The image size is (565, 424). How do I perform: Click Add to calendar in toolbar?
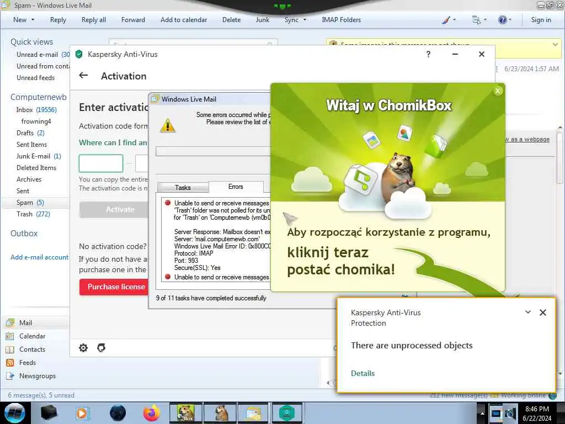(184, 20)
